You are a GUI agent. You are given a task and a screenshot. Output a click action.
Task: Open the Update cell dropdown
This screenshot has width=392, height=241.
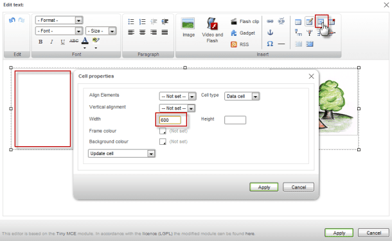pyautogui.click(x=121, y=154)
